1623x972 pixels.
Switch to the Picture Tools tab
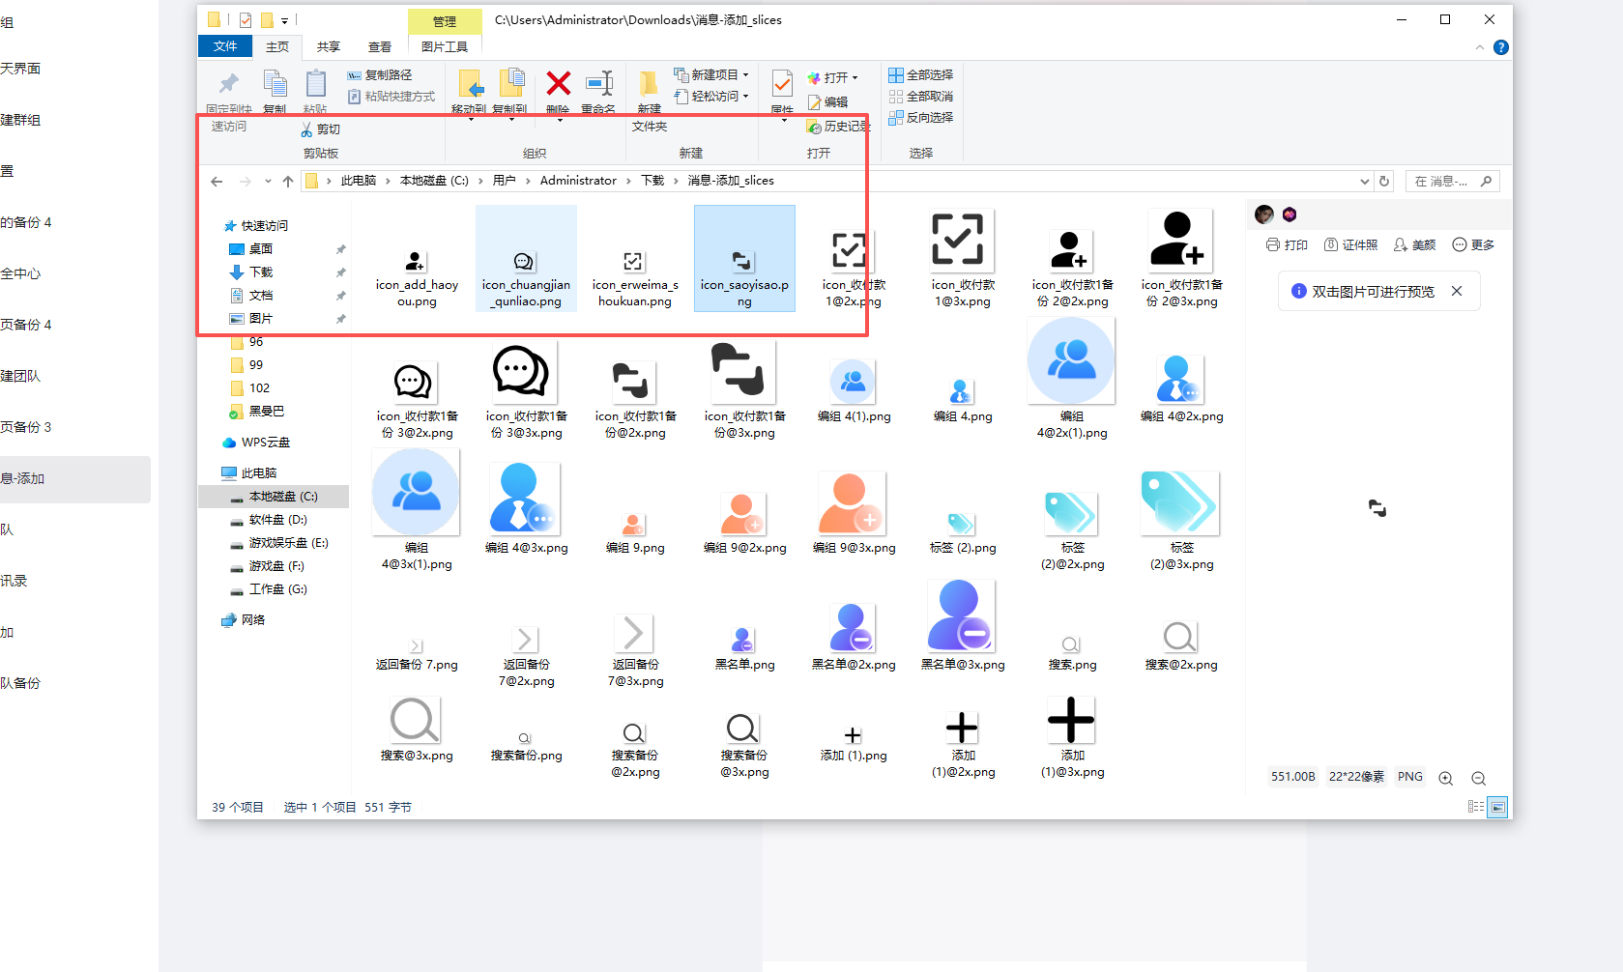(x=445, y=46)
